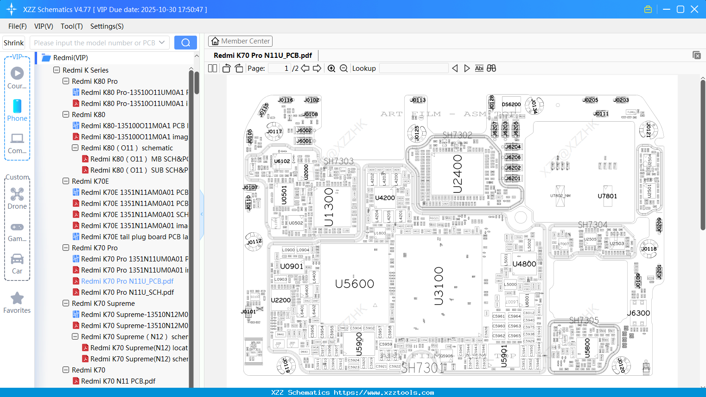Click the yellow VIP briefcase icon in title bar
Screen dimensions: 706x397
648,9
